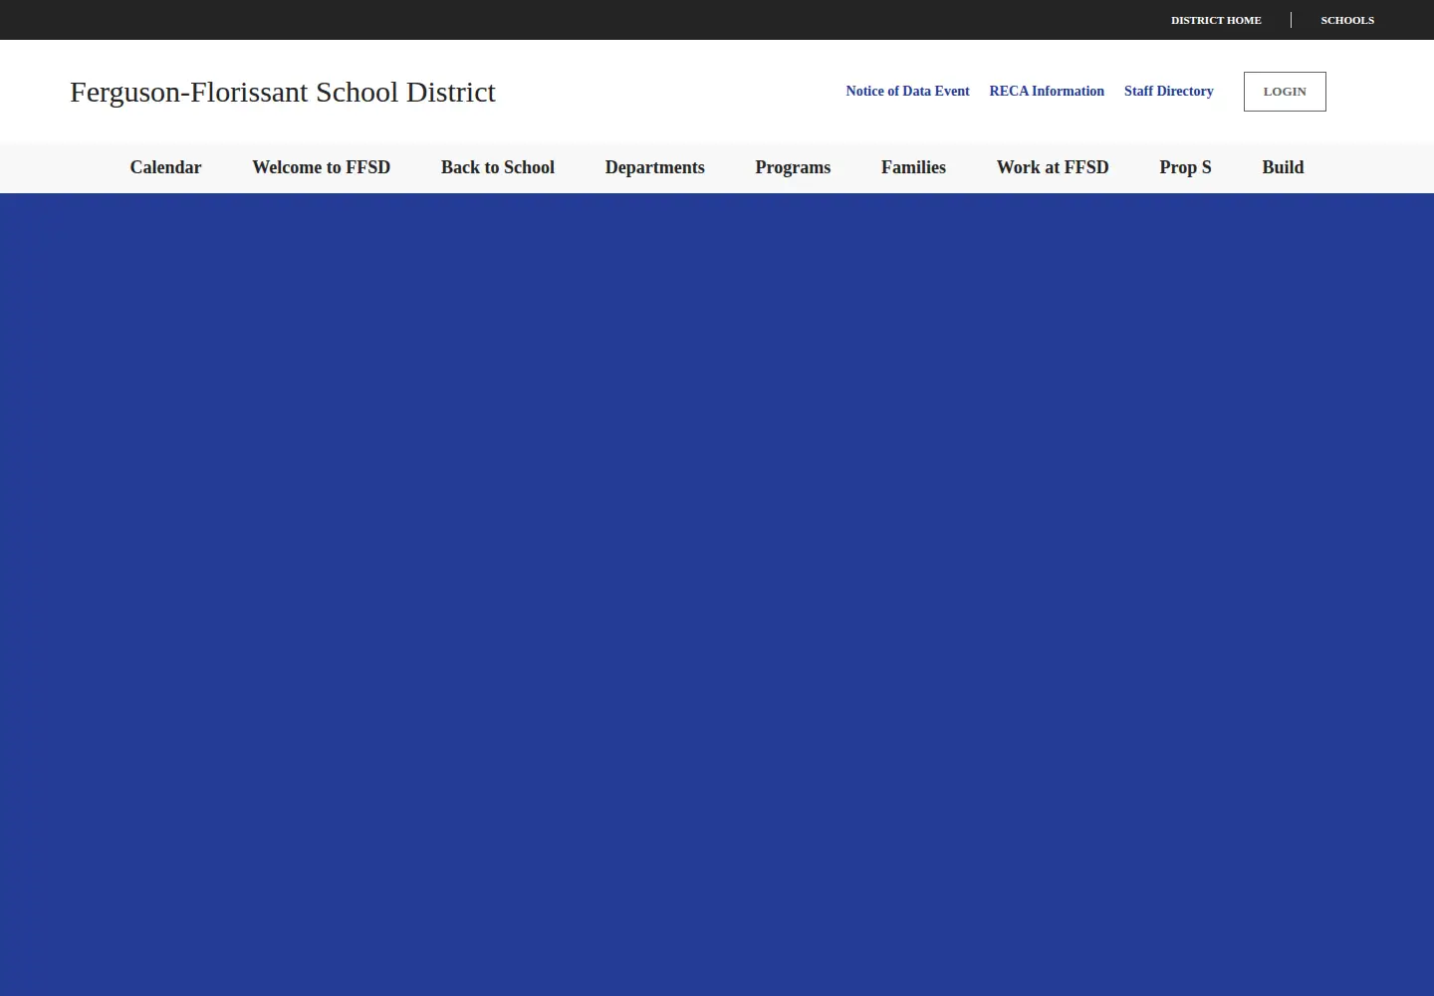Screen dimensions: 1434x996
Task: Open the Families menu
Action: (x=913, y=167)
